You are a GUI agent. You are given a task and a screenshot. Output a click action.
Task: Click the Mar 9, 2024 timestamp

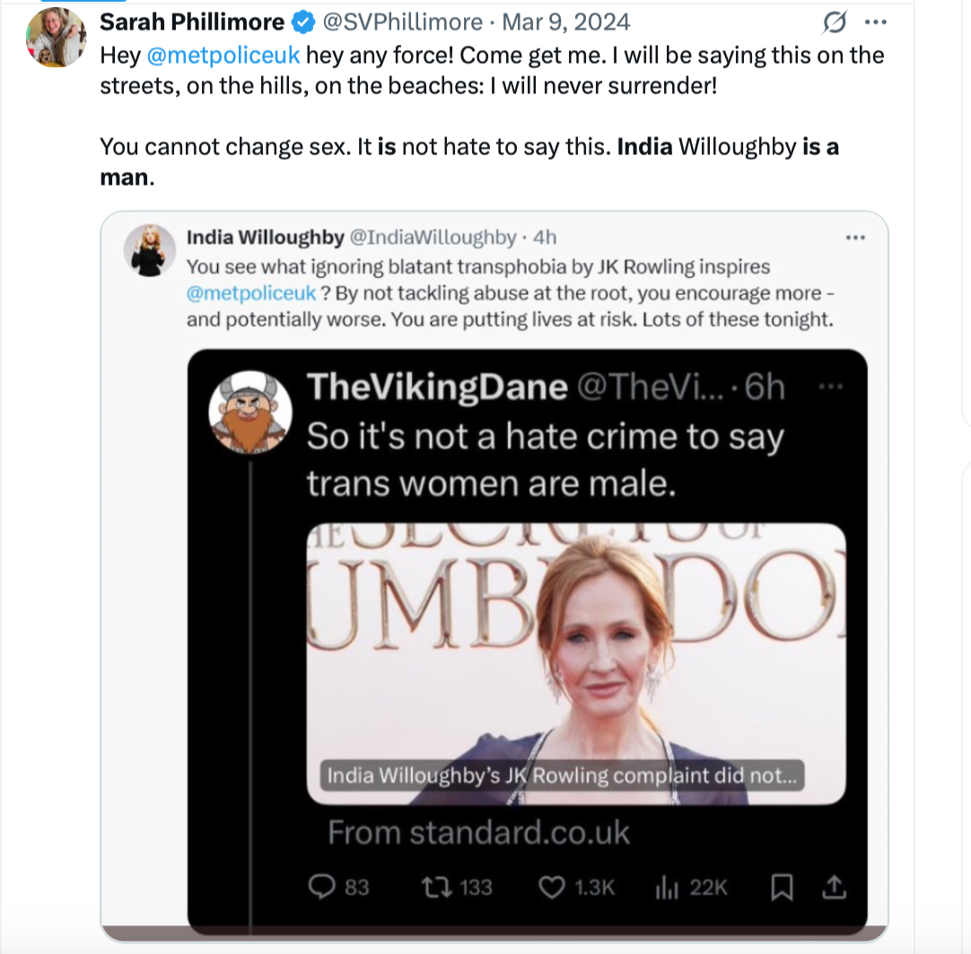pos(567,22)
